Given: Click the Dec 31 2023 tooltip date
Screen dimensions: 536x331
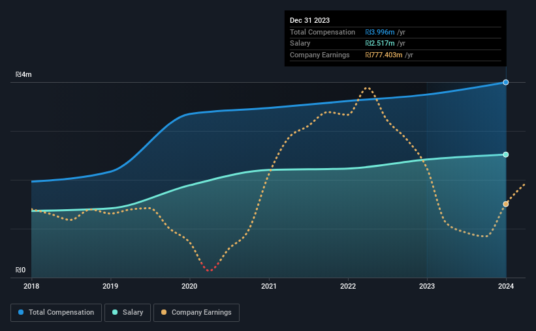Looking at the screenshot, I should tap(309, 20).
